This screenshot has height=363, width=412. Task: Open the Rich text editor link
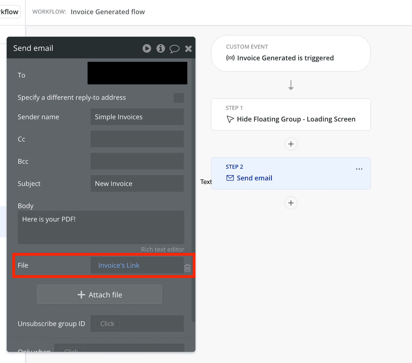point(162,249)
